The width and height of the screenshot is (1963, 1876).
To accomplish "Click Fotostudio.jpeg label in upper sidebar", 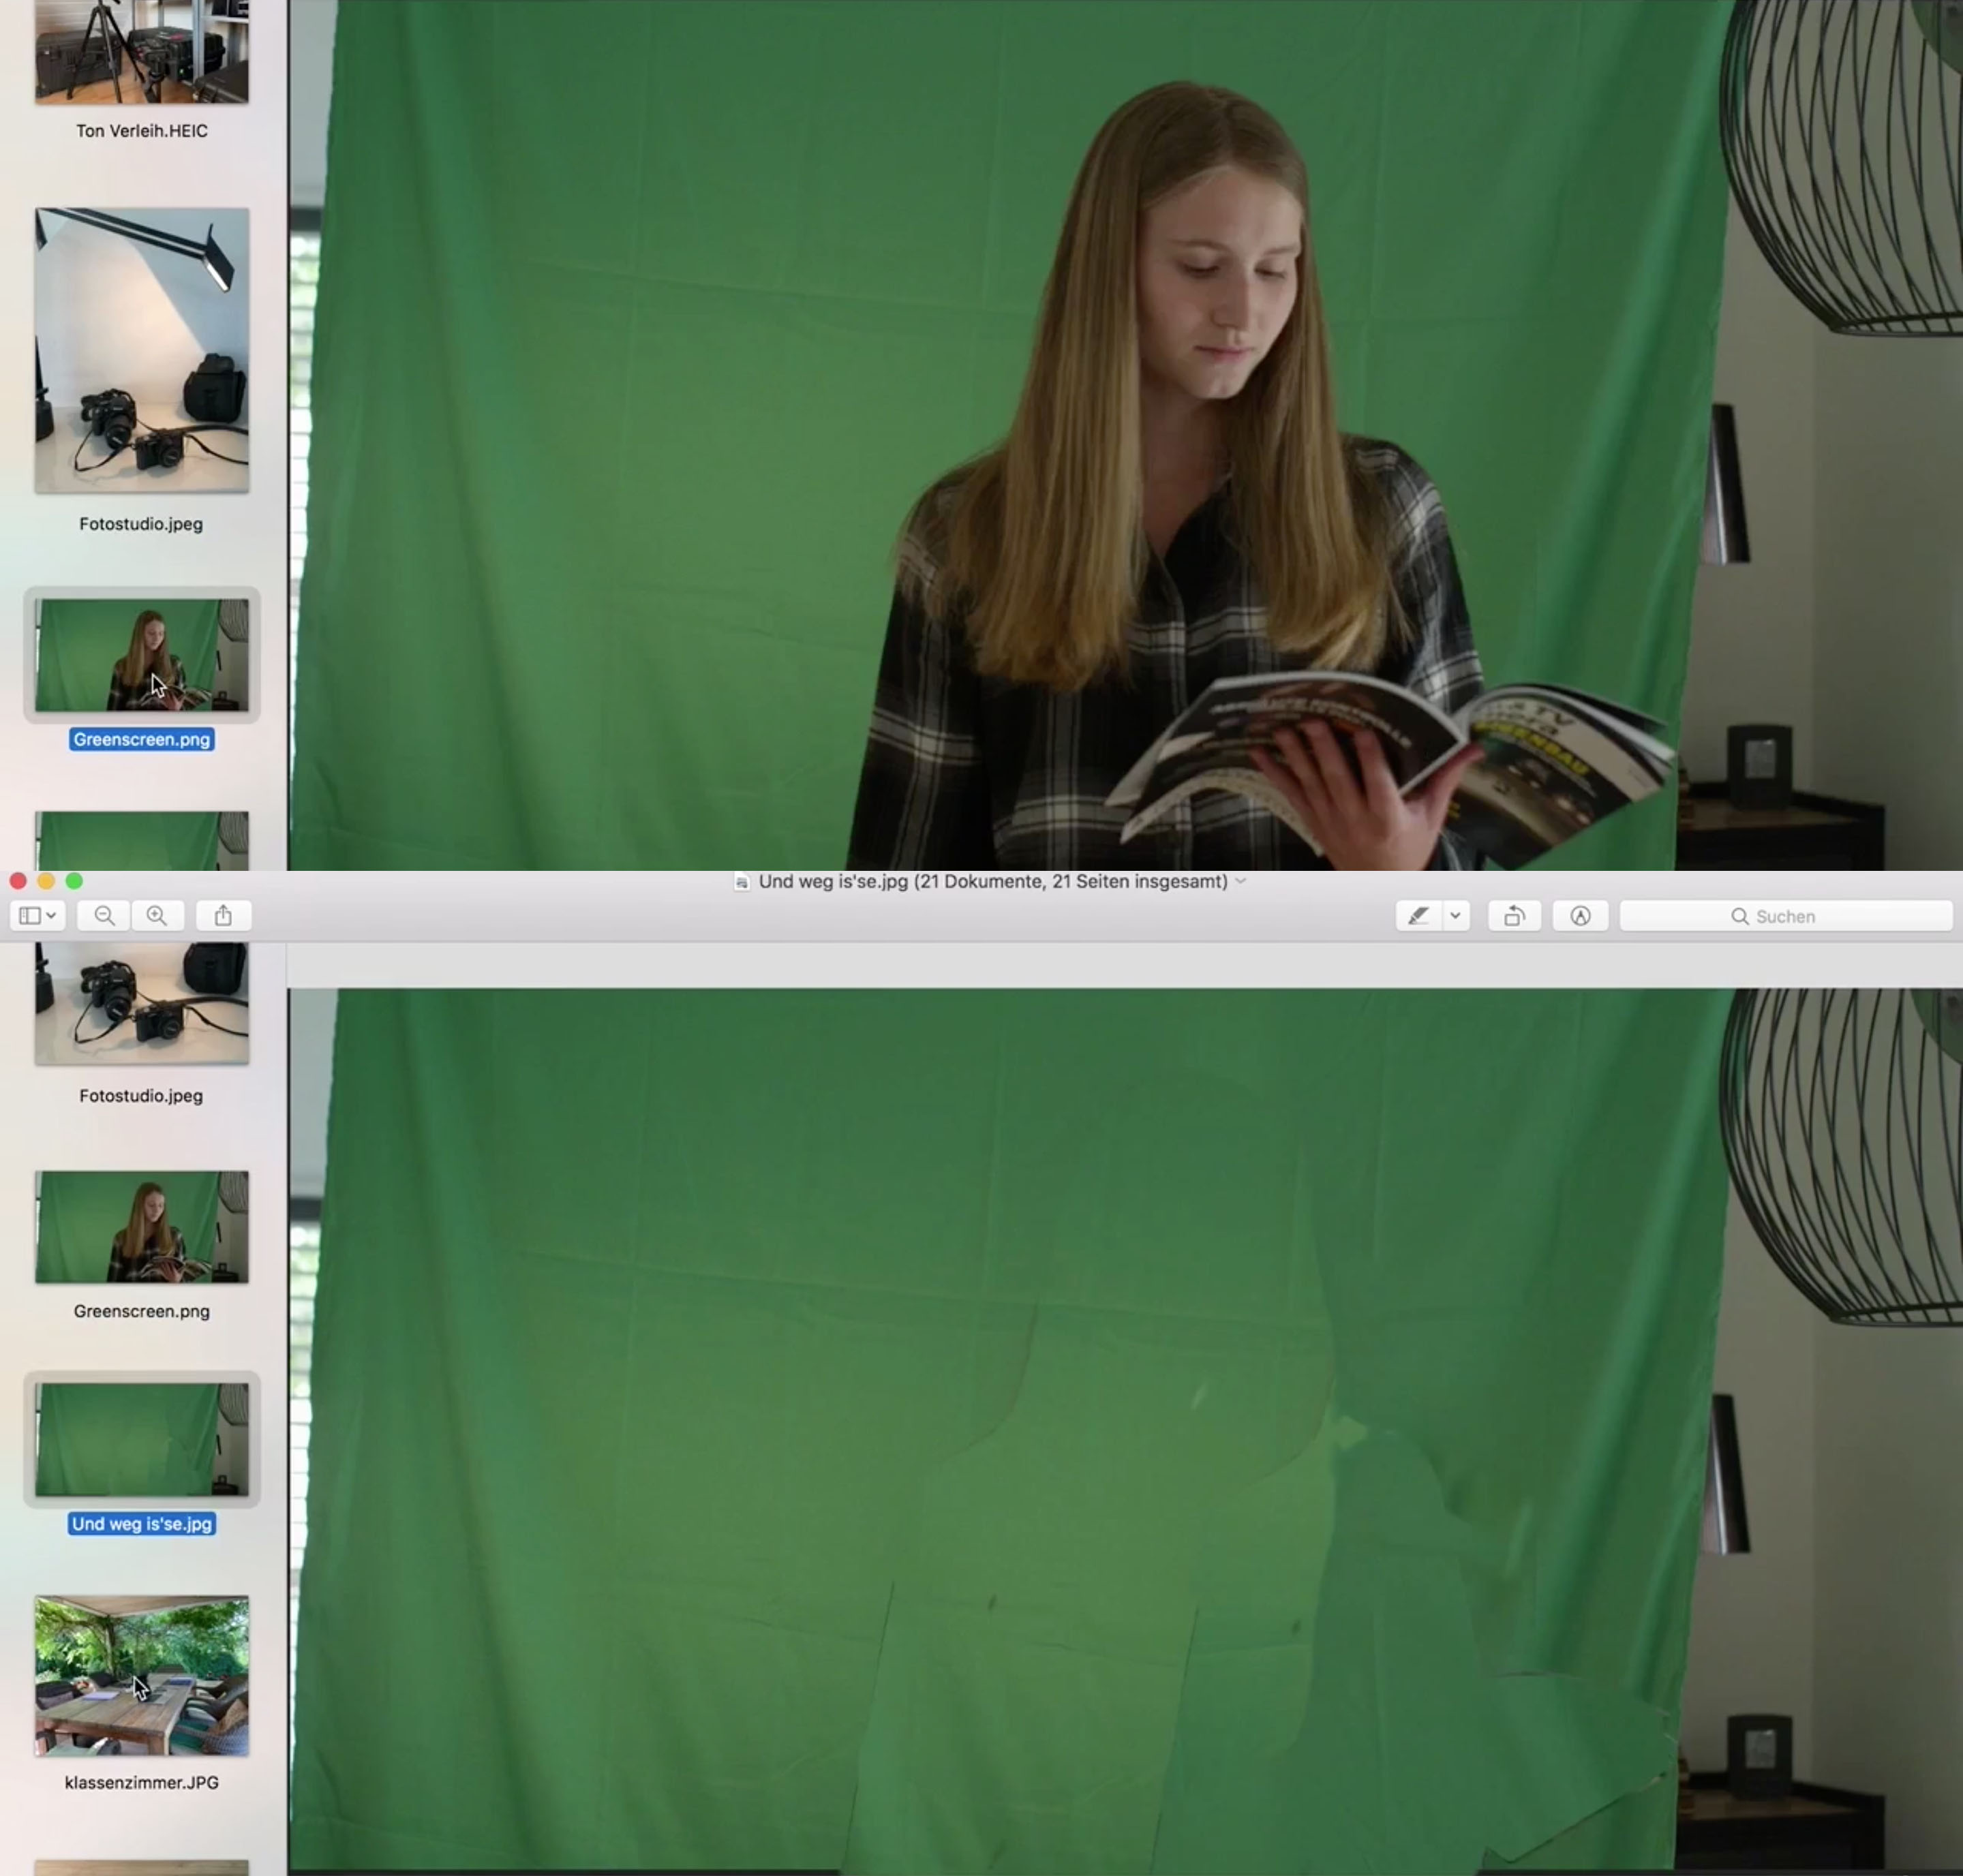I will coord(141,524).
